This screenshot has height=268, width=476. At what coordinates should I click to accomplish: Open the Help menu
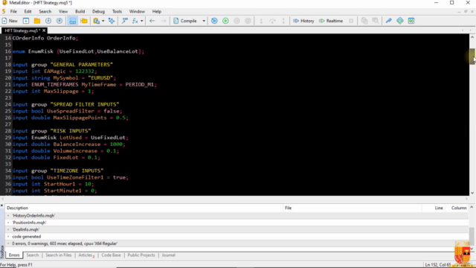(157, 11)
